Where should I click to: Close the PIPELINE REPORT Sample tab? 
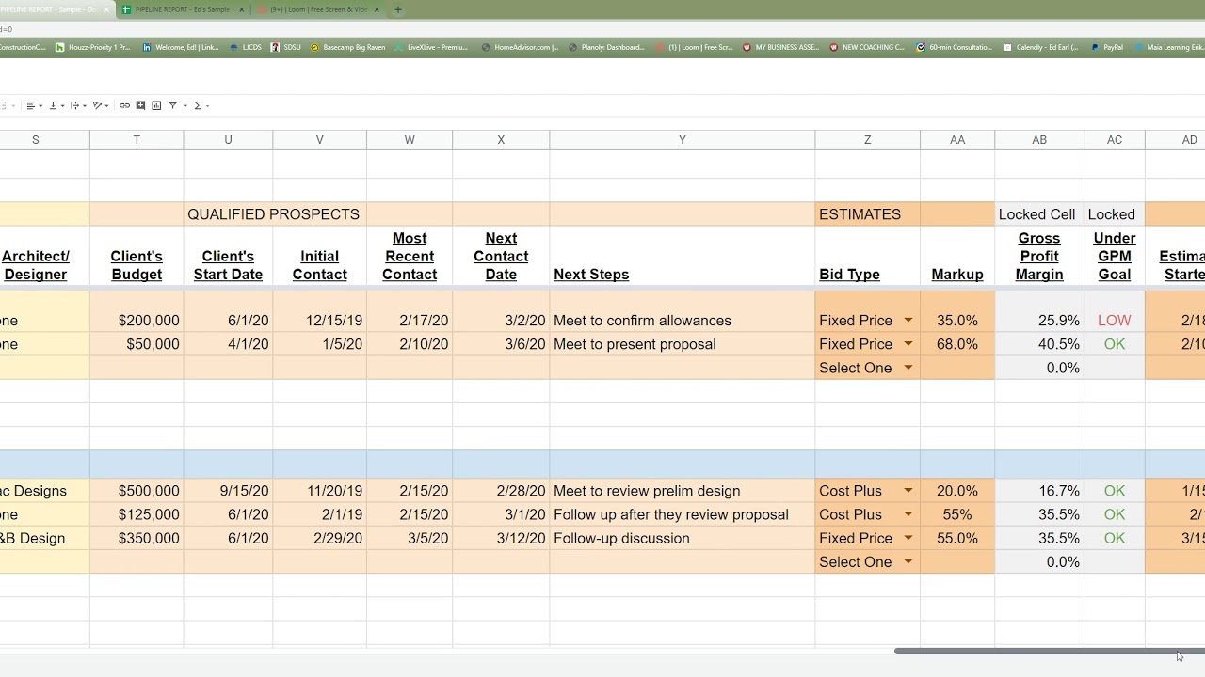[106, 9]
